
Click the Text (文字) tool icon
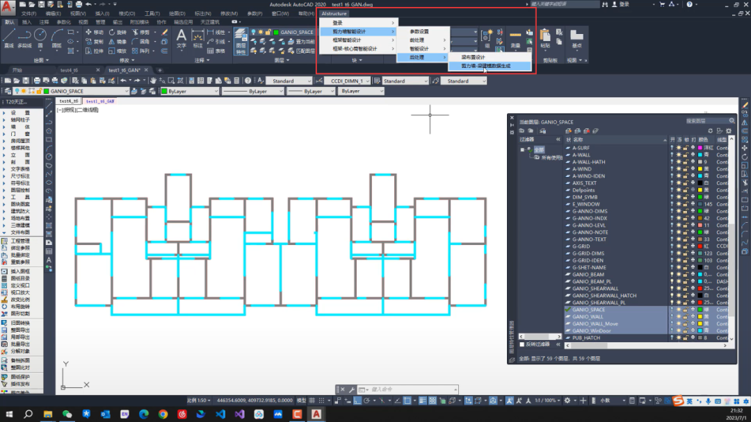pyautogui.click(x=181, y=37)
